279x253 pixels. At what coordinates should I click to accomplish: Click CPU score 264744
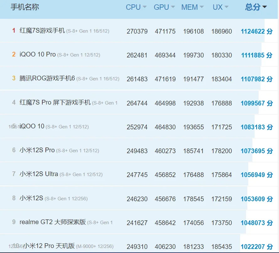(137, 103)
